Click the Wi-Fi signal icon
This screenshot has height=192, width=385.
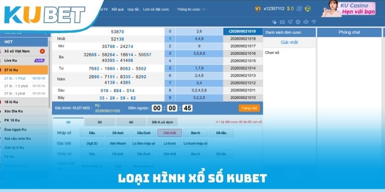(x=314, y=22)
